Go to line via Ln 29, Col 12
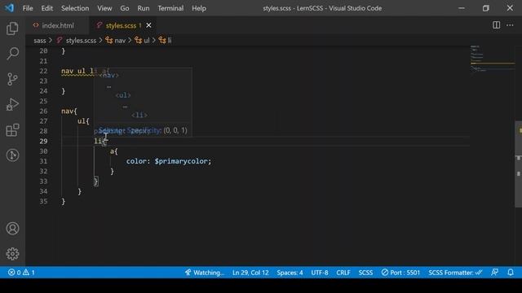The width and height of the screenshot is (522, 293). tap(250, 273)
